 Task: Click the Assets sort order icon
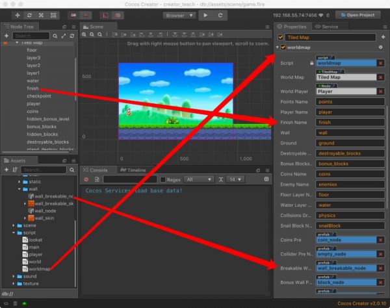tap(15, 170)
